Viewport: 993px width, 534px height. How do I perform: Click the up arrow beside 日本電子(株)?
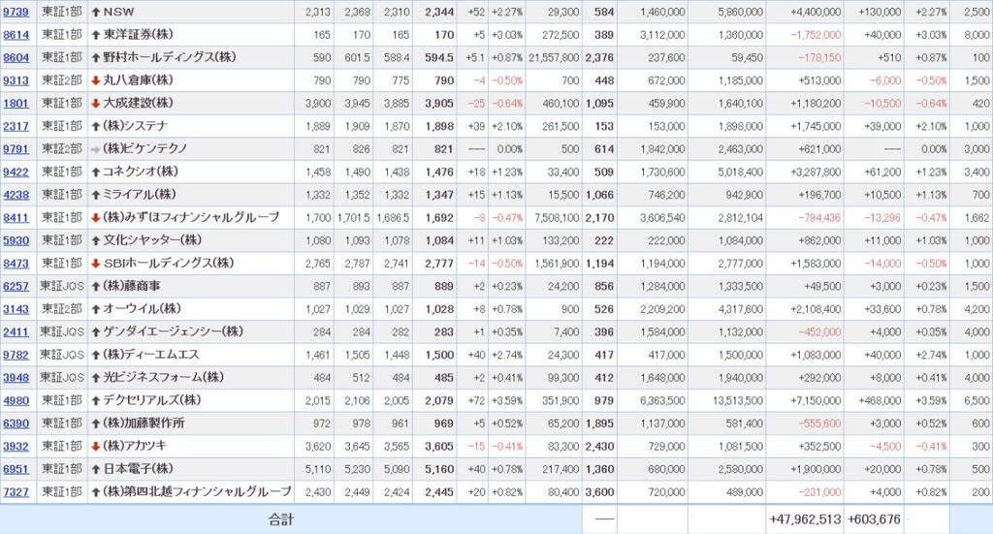tap(96, 469)
